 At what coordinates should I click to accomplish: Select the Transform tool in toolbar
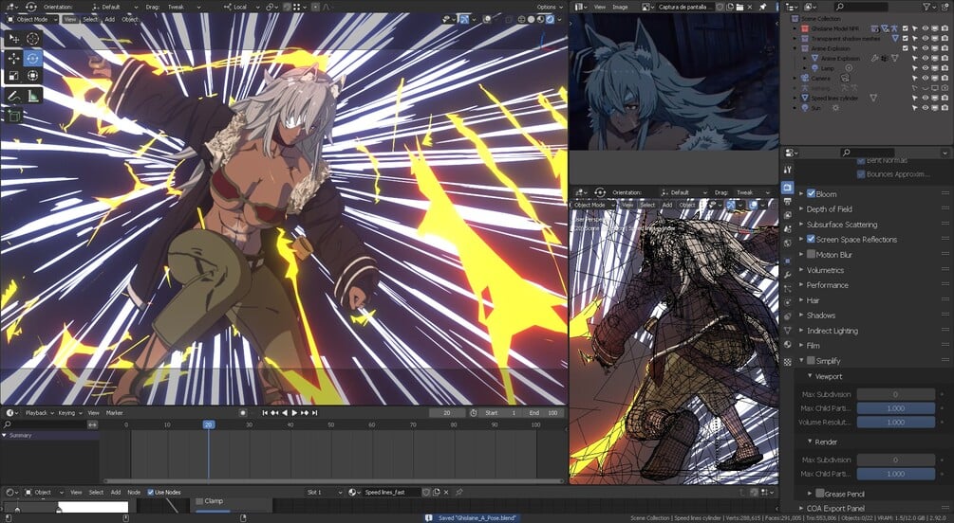[33, 76]
